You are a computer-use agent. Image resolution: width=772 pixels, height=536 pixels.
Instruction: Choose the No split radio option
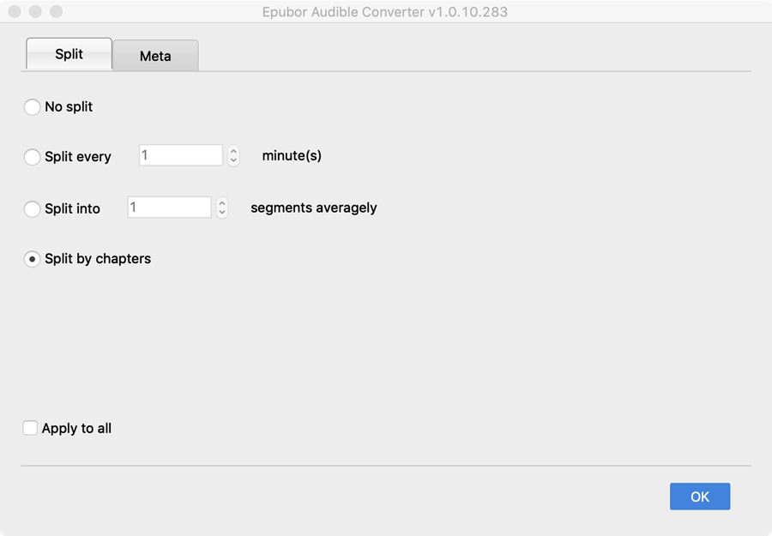tap(33, 107)
